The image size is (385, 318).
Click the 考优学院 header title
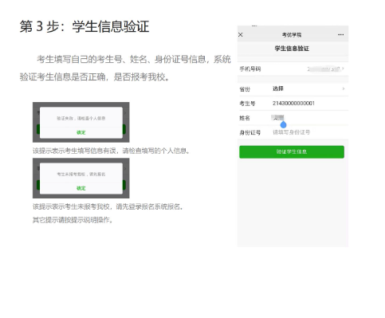click(x=292, y=35)
